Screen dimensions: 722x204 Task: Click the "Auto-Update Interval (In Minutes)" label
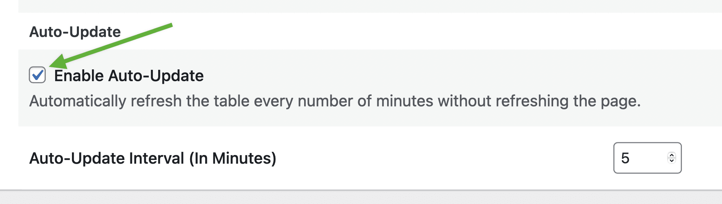coord(152,158)
